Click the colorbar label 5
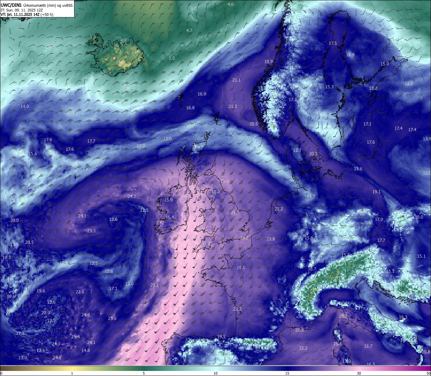The height and width of the screenshot is (376, 431). [144, 373]
